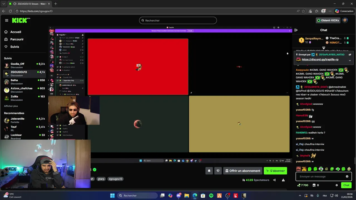Toggle follow heart button
Viewport: 356px width, 200px height.
(218, 171)
